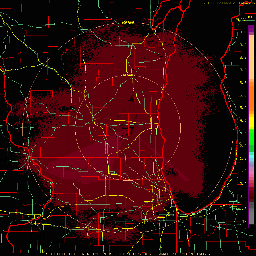Click the 50 NMI range ring label
256x256 pixels.
point(128,75)
